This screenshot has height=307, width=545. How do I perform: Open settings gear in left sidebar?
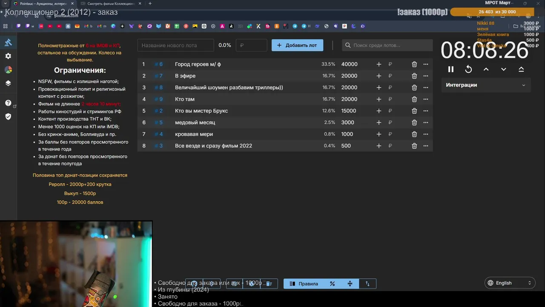[8, 56]
